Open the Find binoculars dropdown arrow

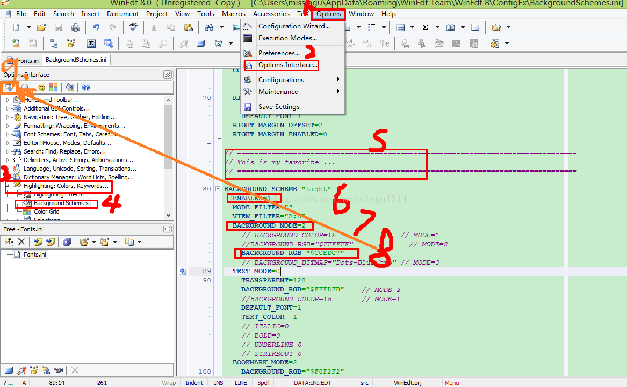(221, 27)
